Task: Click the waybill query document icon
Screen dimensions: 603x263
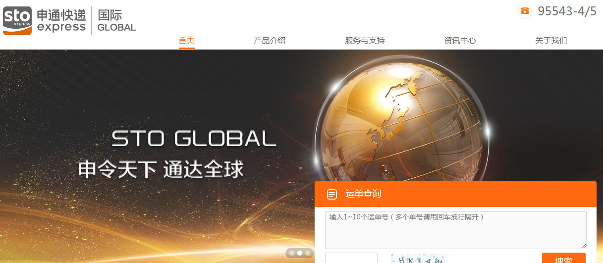Action: pyautogui.click(x=332, y=194)
